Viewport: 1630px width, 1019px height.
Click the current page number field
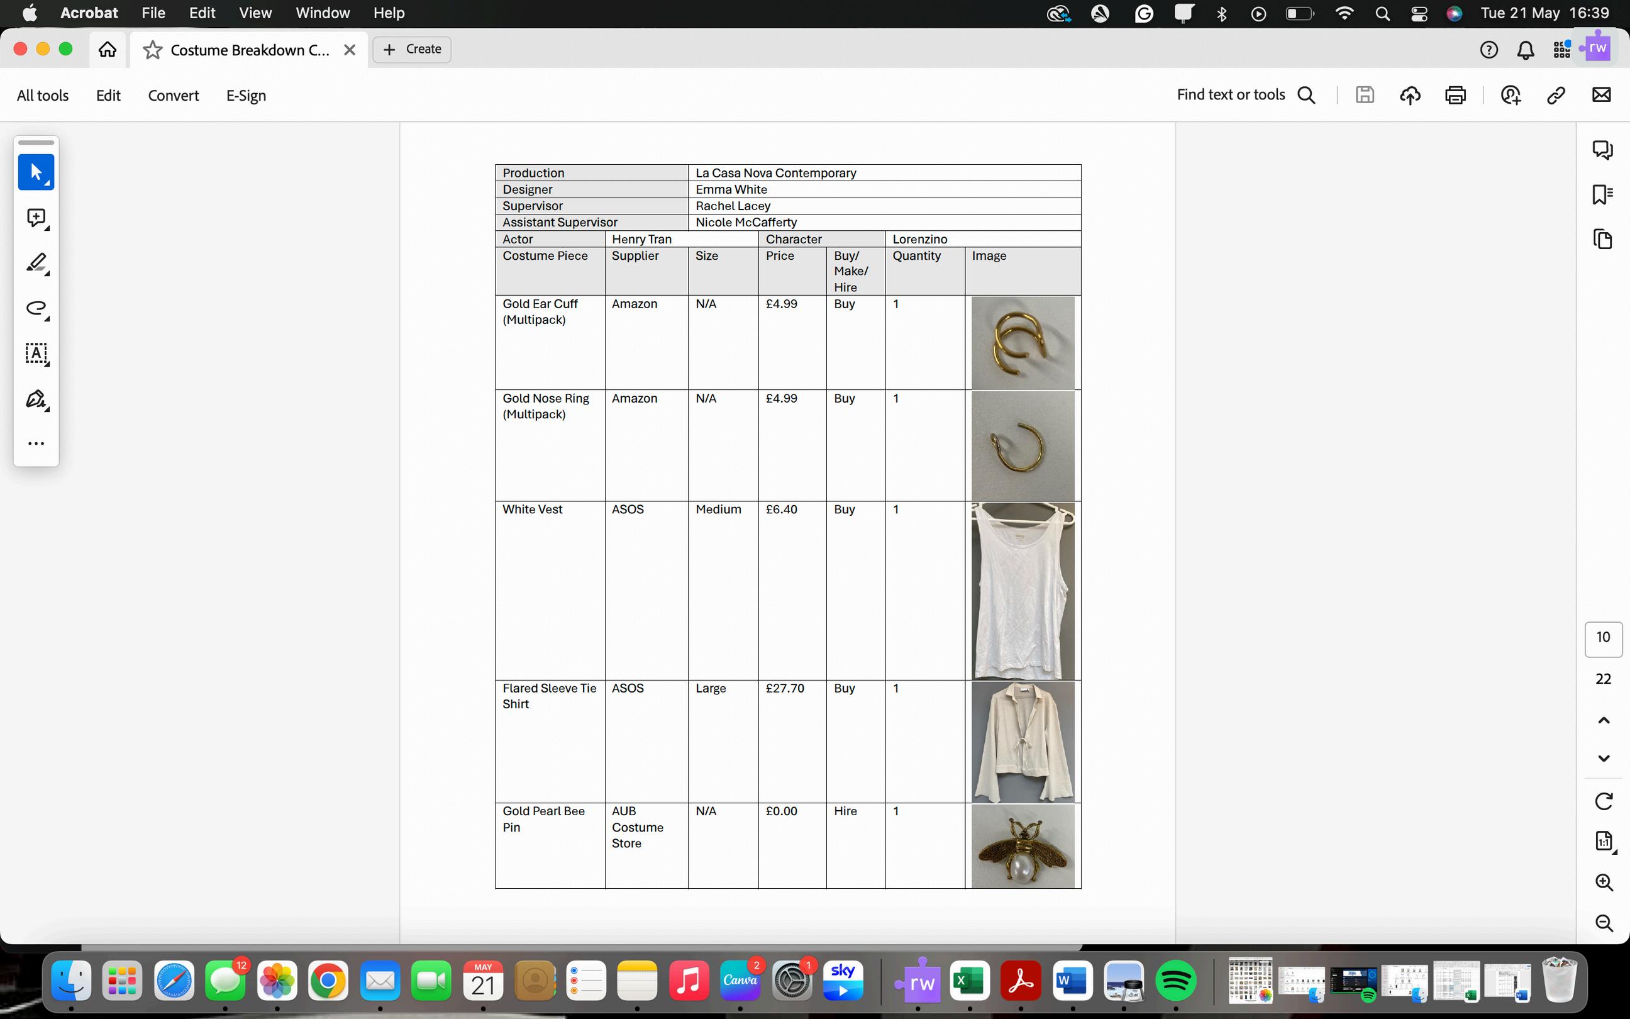(x=1603, y=638)
